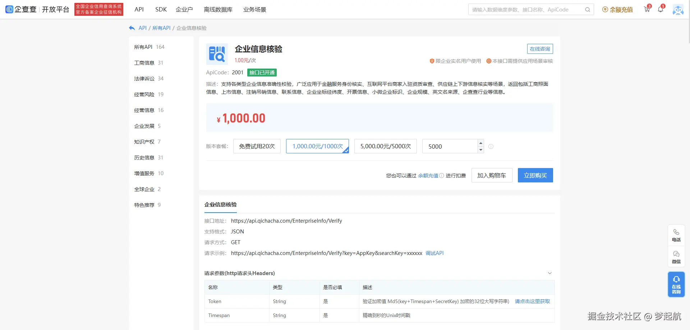690x330 pixels.
Task: Click the 所有API breadcrumb link
Action: click(x=161, y=28)
